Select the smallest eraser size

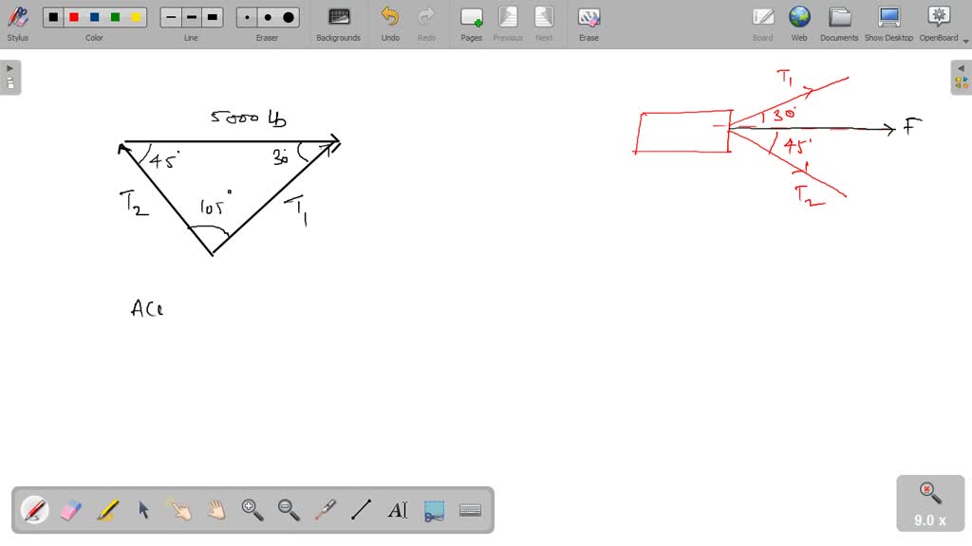click(x=247, y=17)
